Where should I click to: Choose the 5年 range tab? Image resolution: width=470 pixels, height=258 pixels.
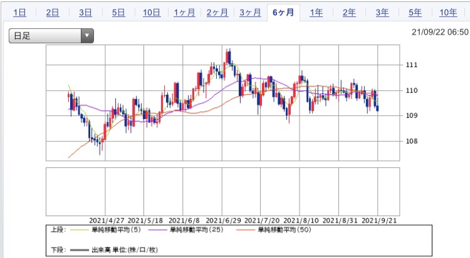415,13
